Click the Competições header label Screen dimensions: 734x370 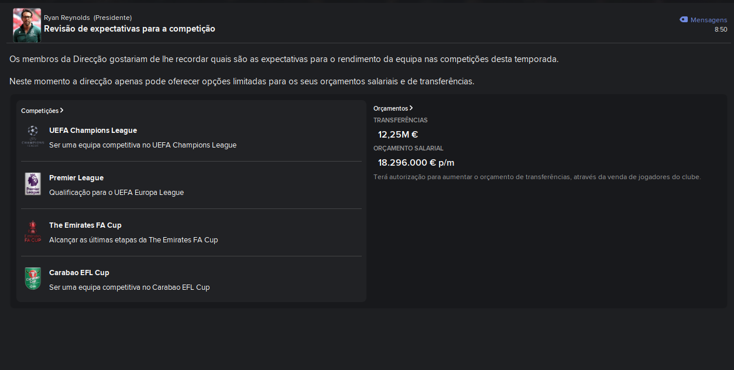[40, 111]
